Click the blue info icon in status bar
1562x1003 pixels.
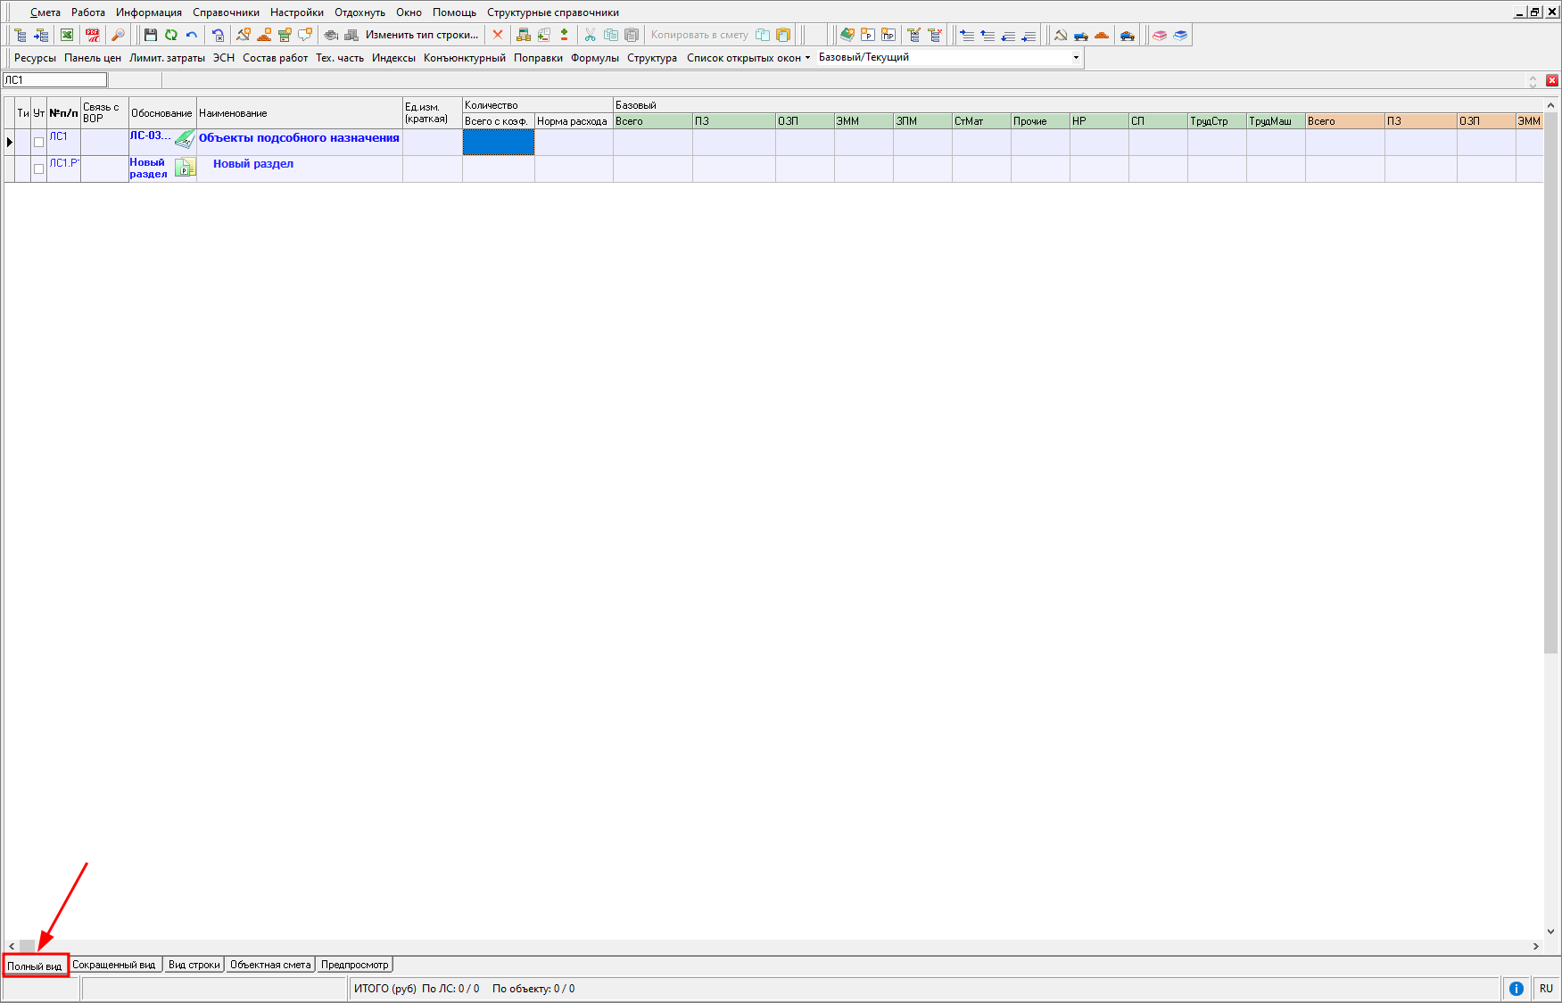point(1516,988)
